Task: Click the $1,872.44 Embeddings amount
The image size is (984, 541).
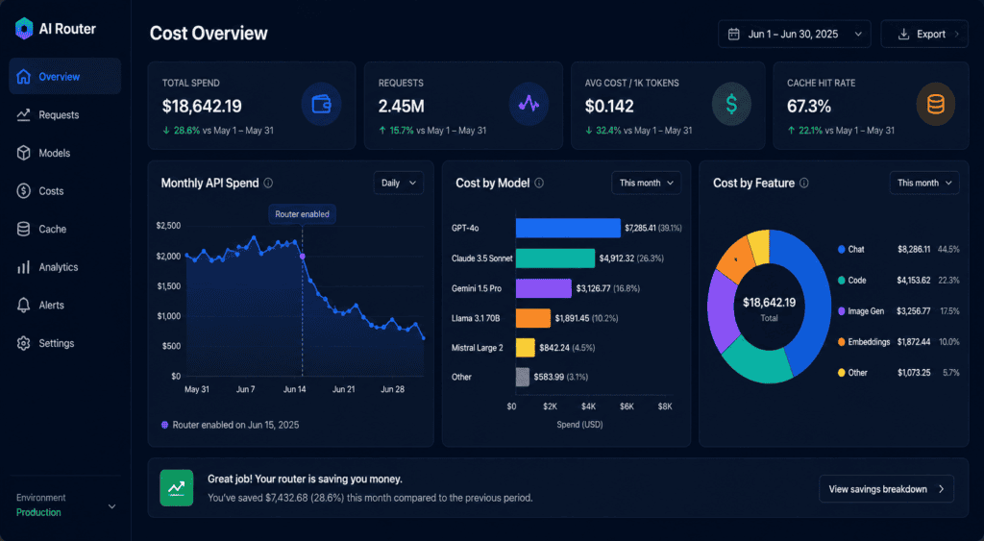Action: coord(914,342)
